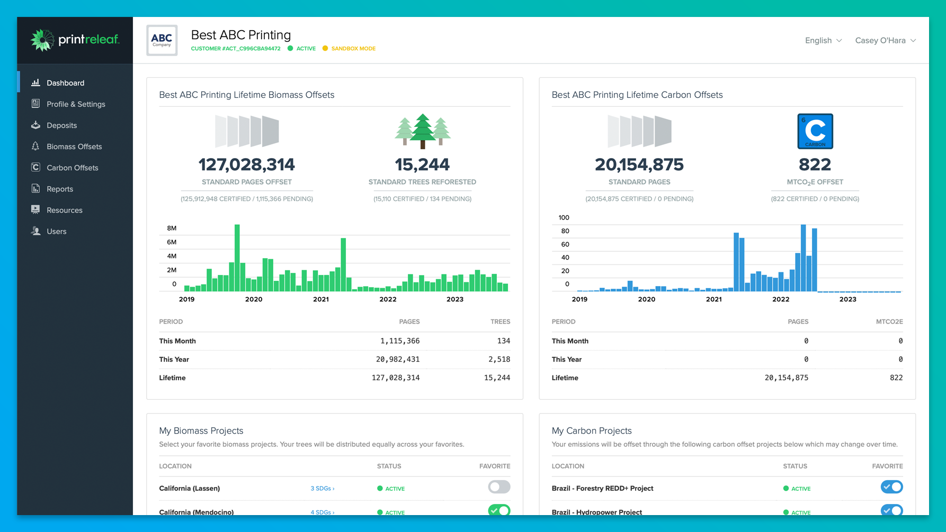
Task: Toggle Brazil Forestry REDD+ Project favorite
Action: coord(891,487)
